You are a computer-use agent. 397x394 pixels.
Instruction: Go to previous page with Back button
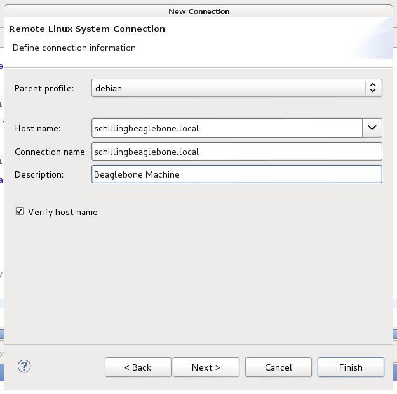pyautogui.click(x=138, y=367)
